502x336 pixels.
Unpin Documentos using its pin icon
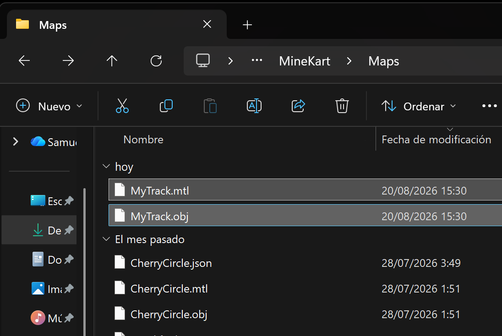[69, 259]
